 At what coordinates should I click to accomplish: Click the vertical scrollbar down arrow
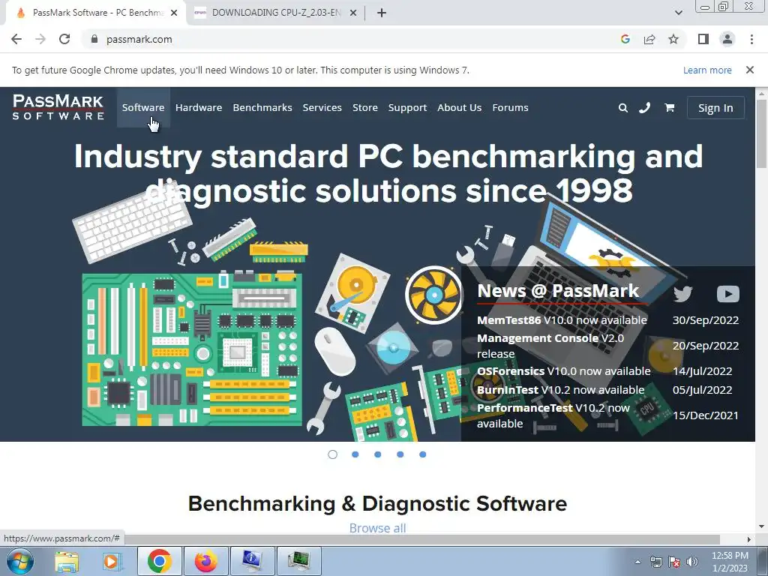(x=762, y=527)
